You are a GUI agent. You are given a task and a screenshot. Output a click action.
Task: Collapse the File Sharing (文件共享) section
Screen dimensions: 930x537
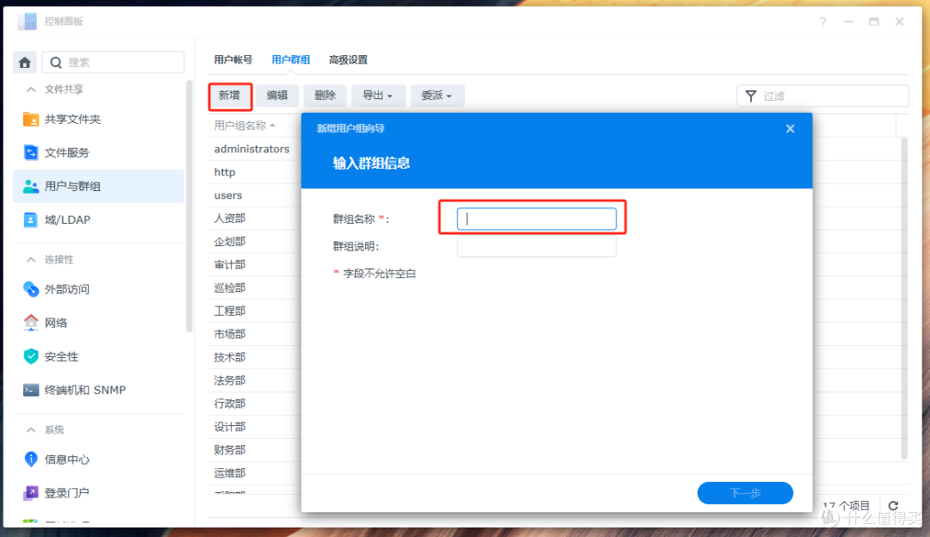(x=31, y=89)
